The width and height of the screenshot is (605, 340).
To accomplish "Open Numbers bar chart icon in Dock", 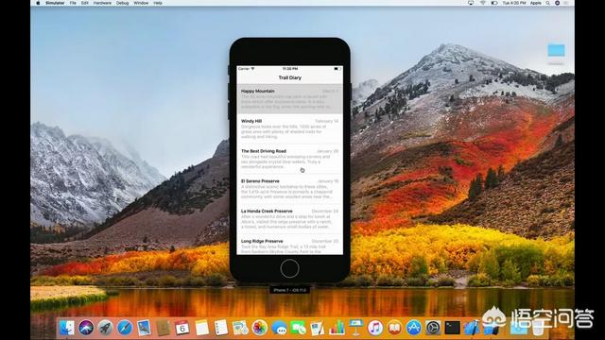I will pyautogui.click(x=337, y=328).
